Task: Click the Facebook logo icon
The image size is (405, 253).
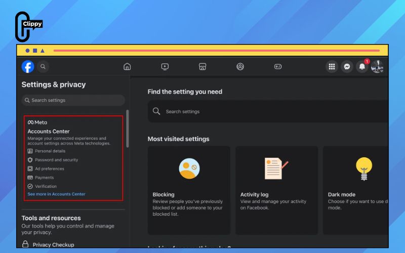Action: [x=28, y=67]
